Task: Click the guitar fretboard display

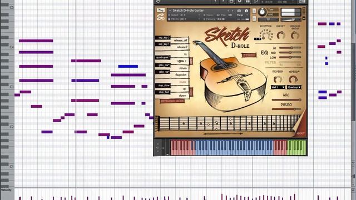Action: (x=227, y=123)
